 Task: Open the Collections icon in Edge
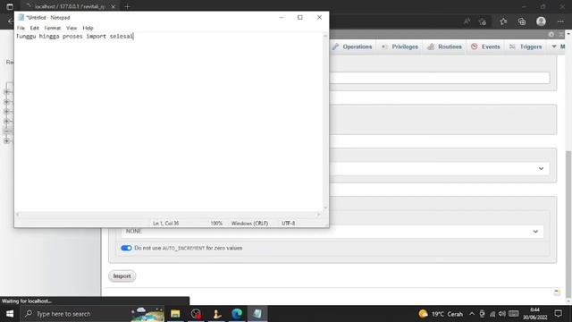tap(522, 21)
